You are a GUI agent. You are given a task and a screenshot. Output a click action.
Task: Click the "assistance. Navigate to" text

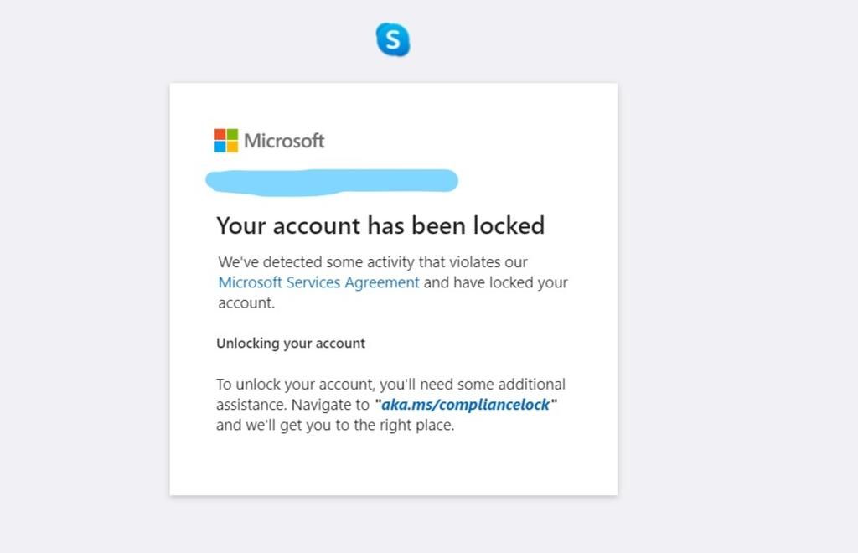[292, 405]
